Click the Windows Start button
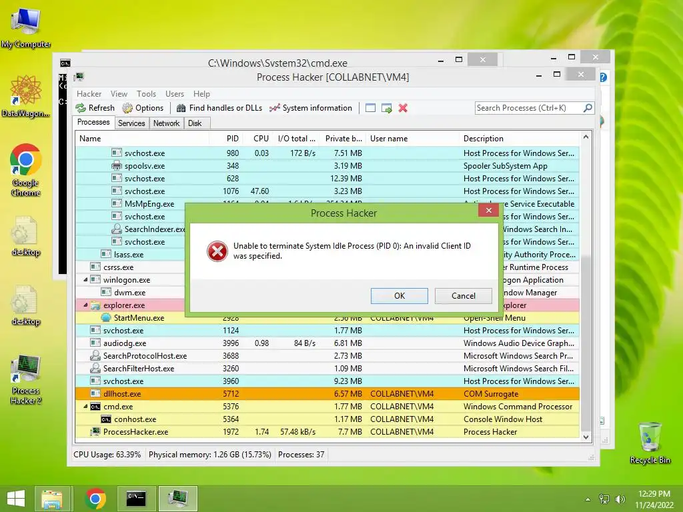The height and width of the screenshot is (512, 683). tap(16, 499)
